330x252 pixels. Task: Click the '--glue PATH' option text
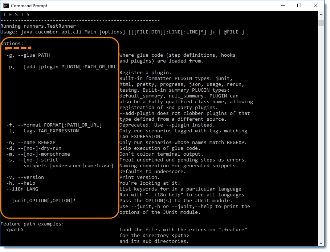pos(34,55)
